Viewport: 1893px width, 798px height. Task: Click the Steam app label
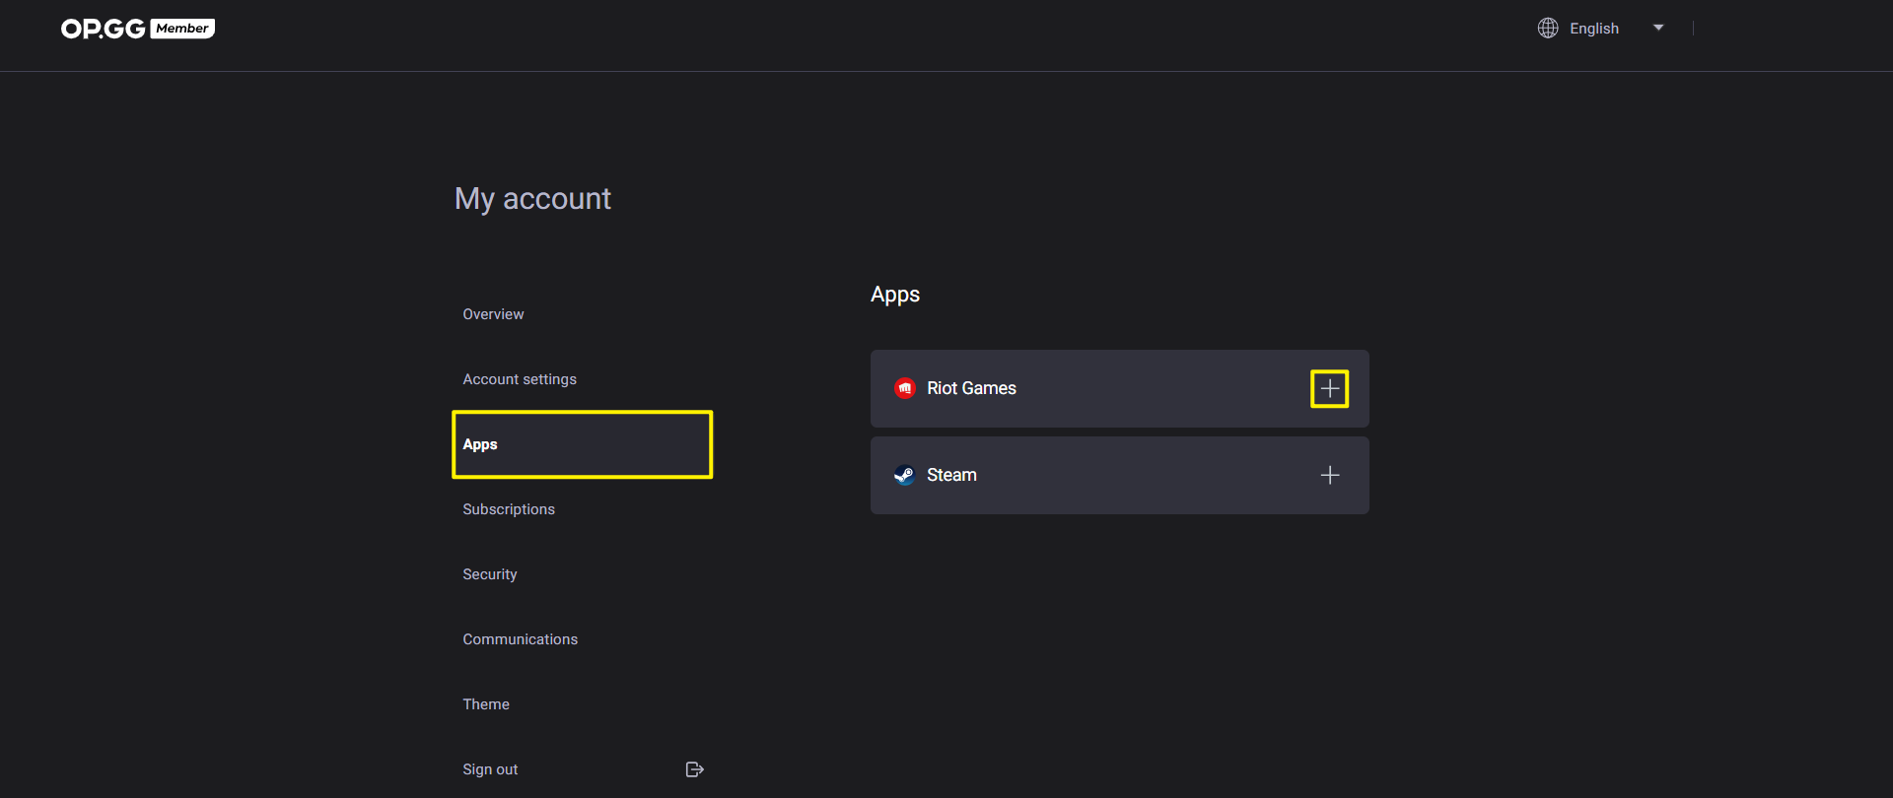coord(951,475)
